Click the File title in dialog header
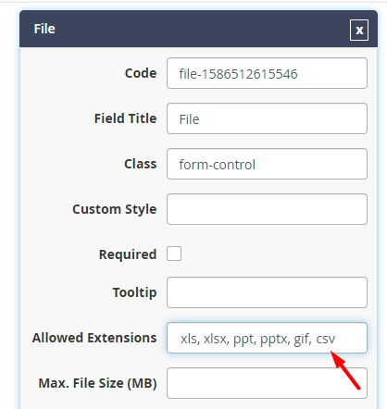 [x=44, y=29]
